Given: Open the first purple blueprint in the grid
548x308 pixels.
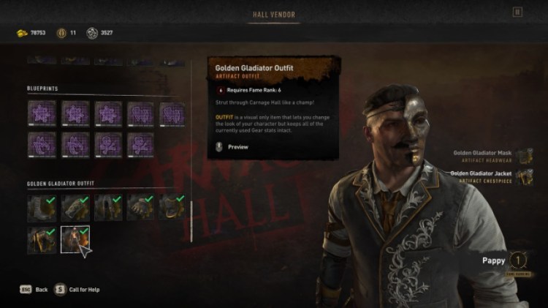Looking at the screenshot, I should (x=42, y=113).
